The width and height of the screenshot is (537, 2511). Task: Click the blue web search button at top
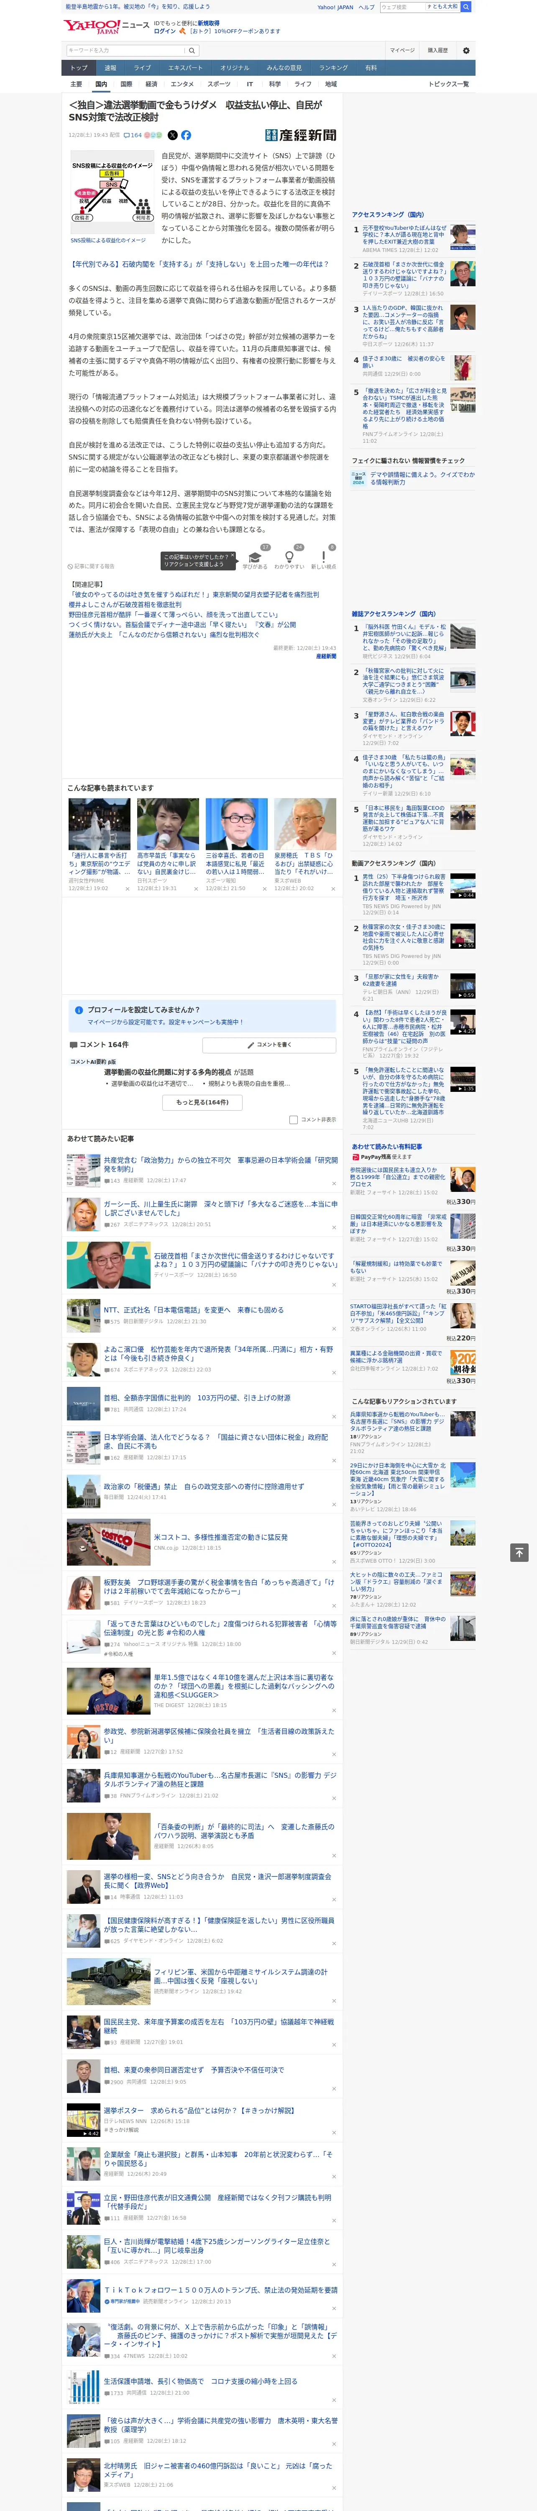tap(466, 7)
